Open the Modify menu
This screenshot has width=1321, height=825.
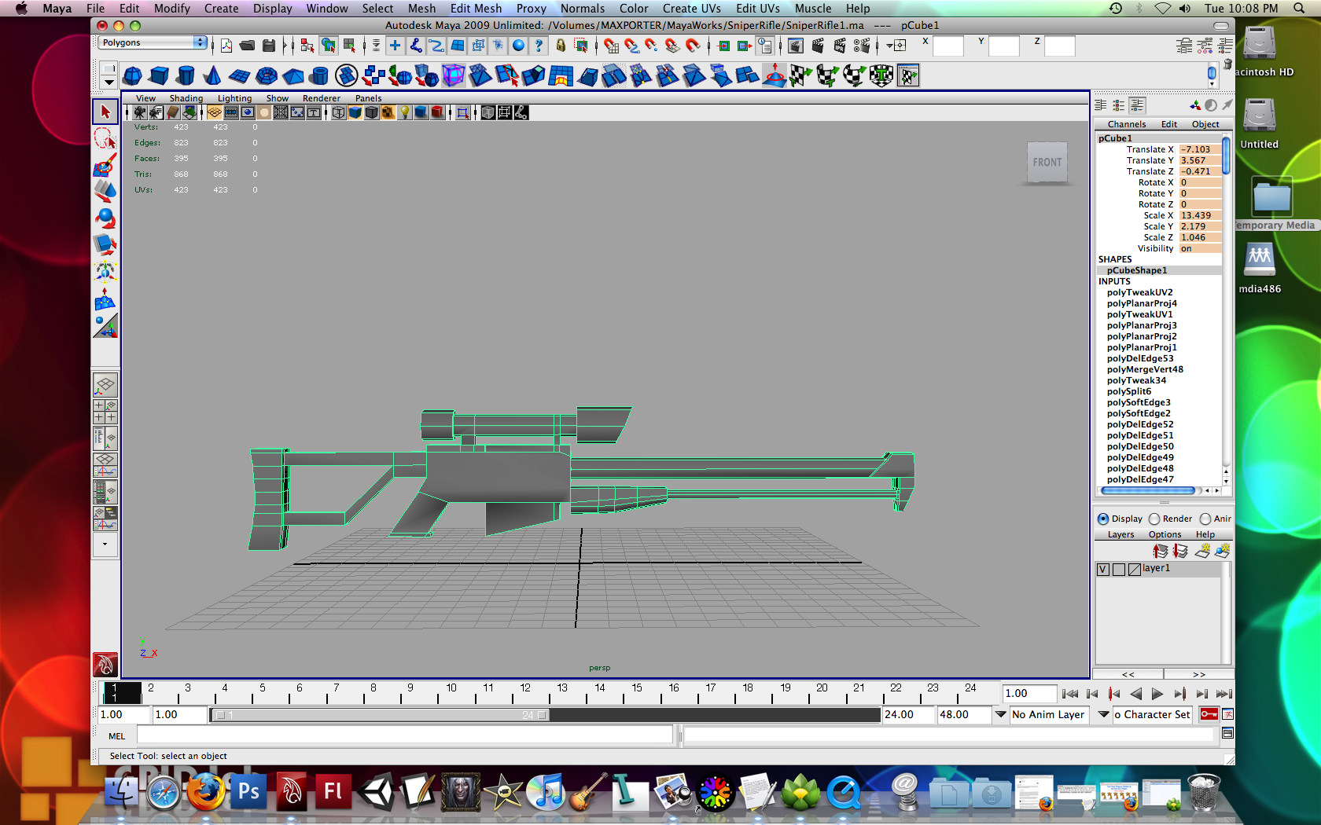click(172, 9)
